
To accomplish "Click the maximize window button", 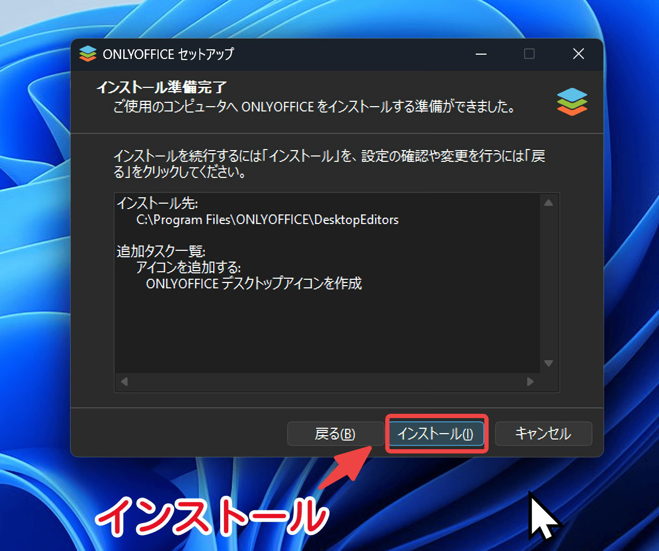I will click(529, 54).
